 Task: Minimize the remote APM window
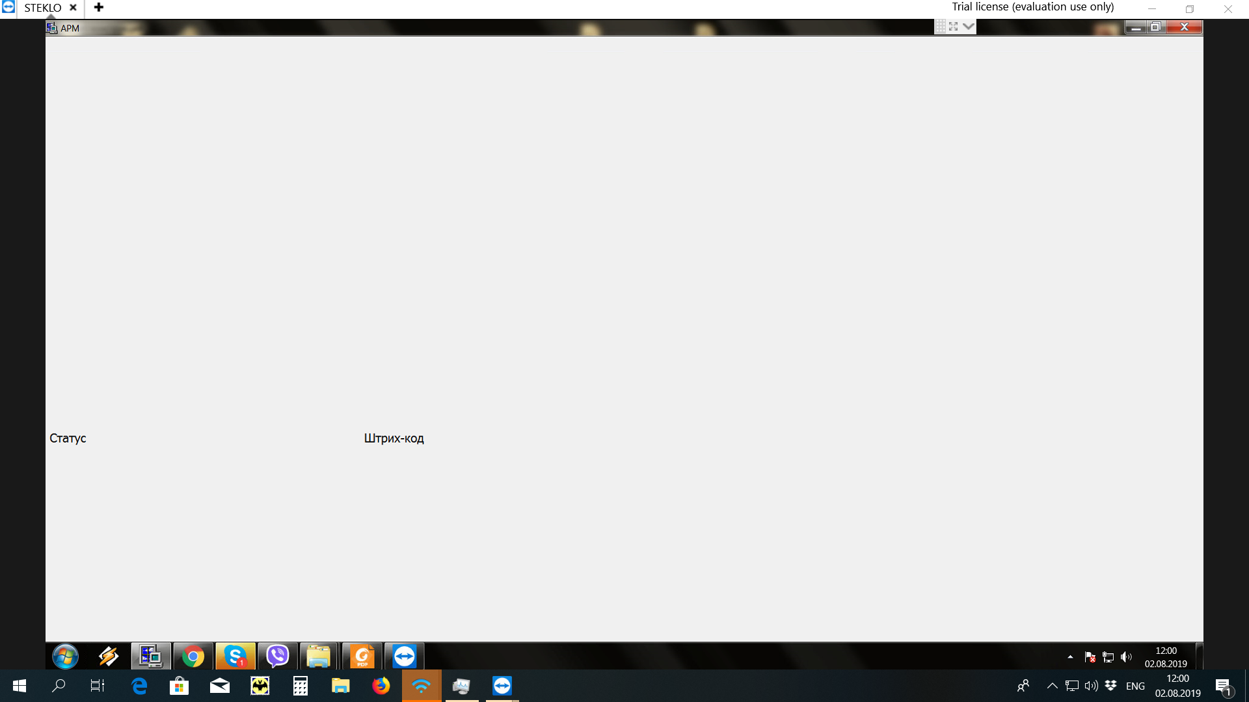click(x=1136, y=27)
